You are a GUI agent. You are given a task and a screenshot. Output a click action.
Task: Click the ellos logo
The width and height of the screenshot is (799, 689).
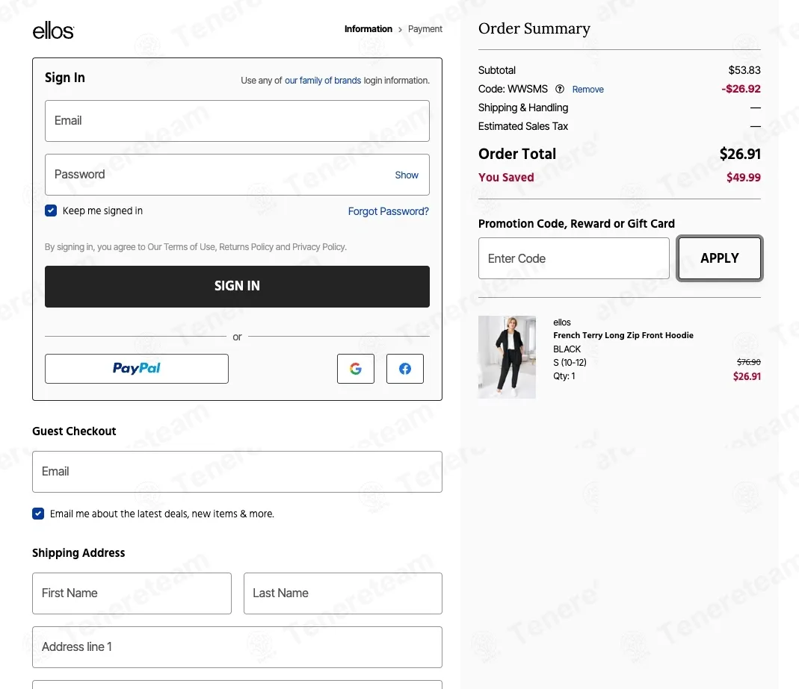pyautogui.click(x=53, y=31)
